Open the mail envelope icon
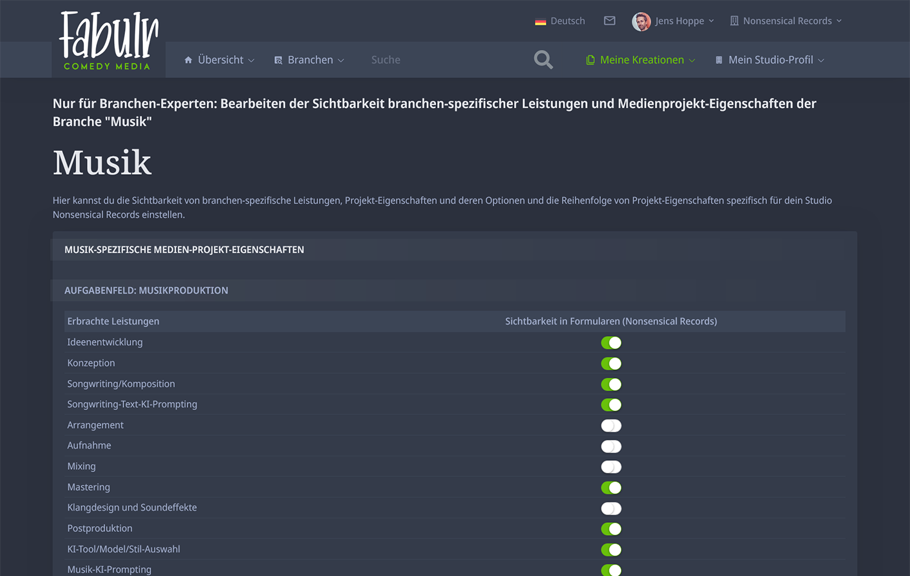This screenshot has height=576, width=910. click(x=609, y=20)
